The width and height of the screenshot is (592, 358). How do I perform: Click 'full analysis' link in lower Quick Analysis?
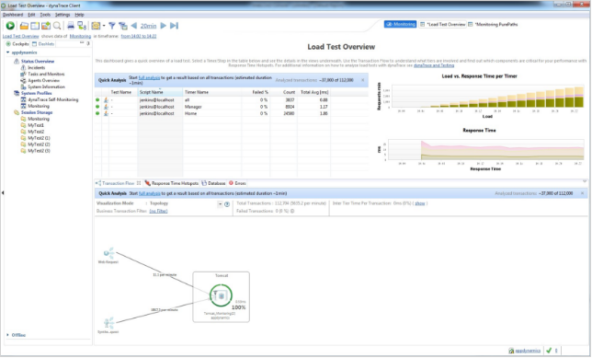click(150, 193)
